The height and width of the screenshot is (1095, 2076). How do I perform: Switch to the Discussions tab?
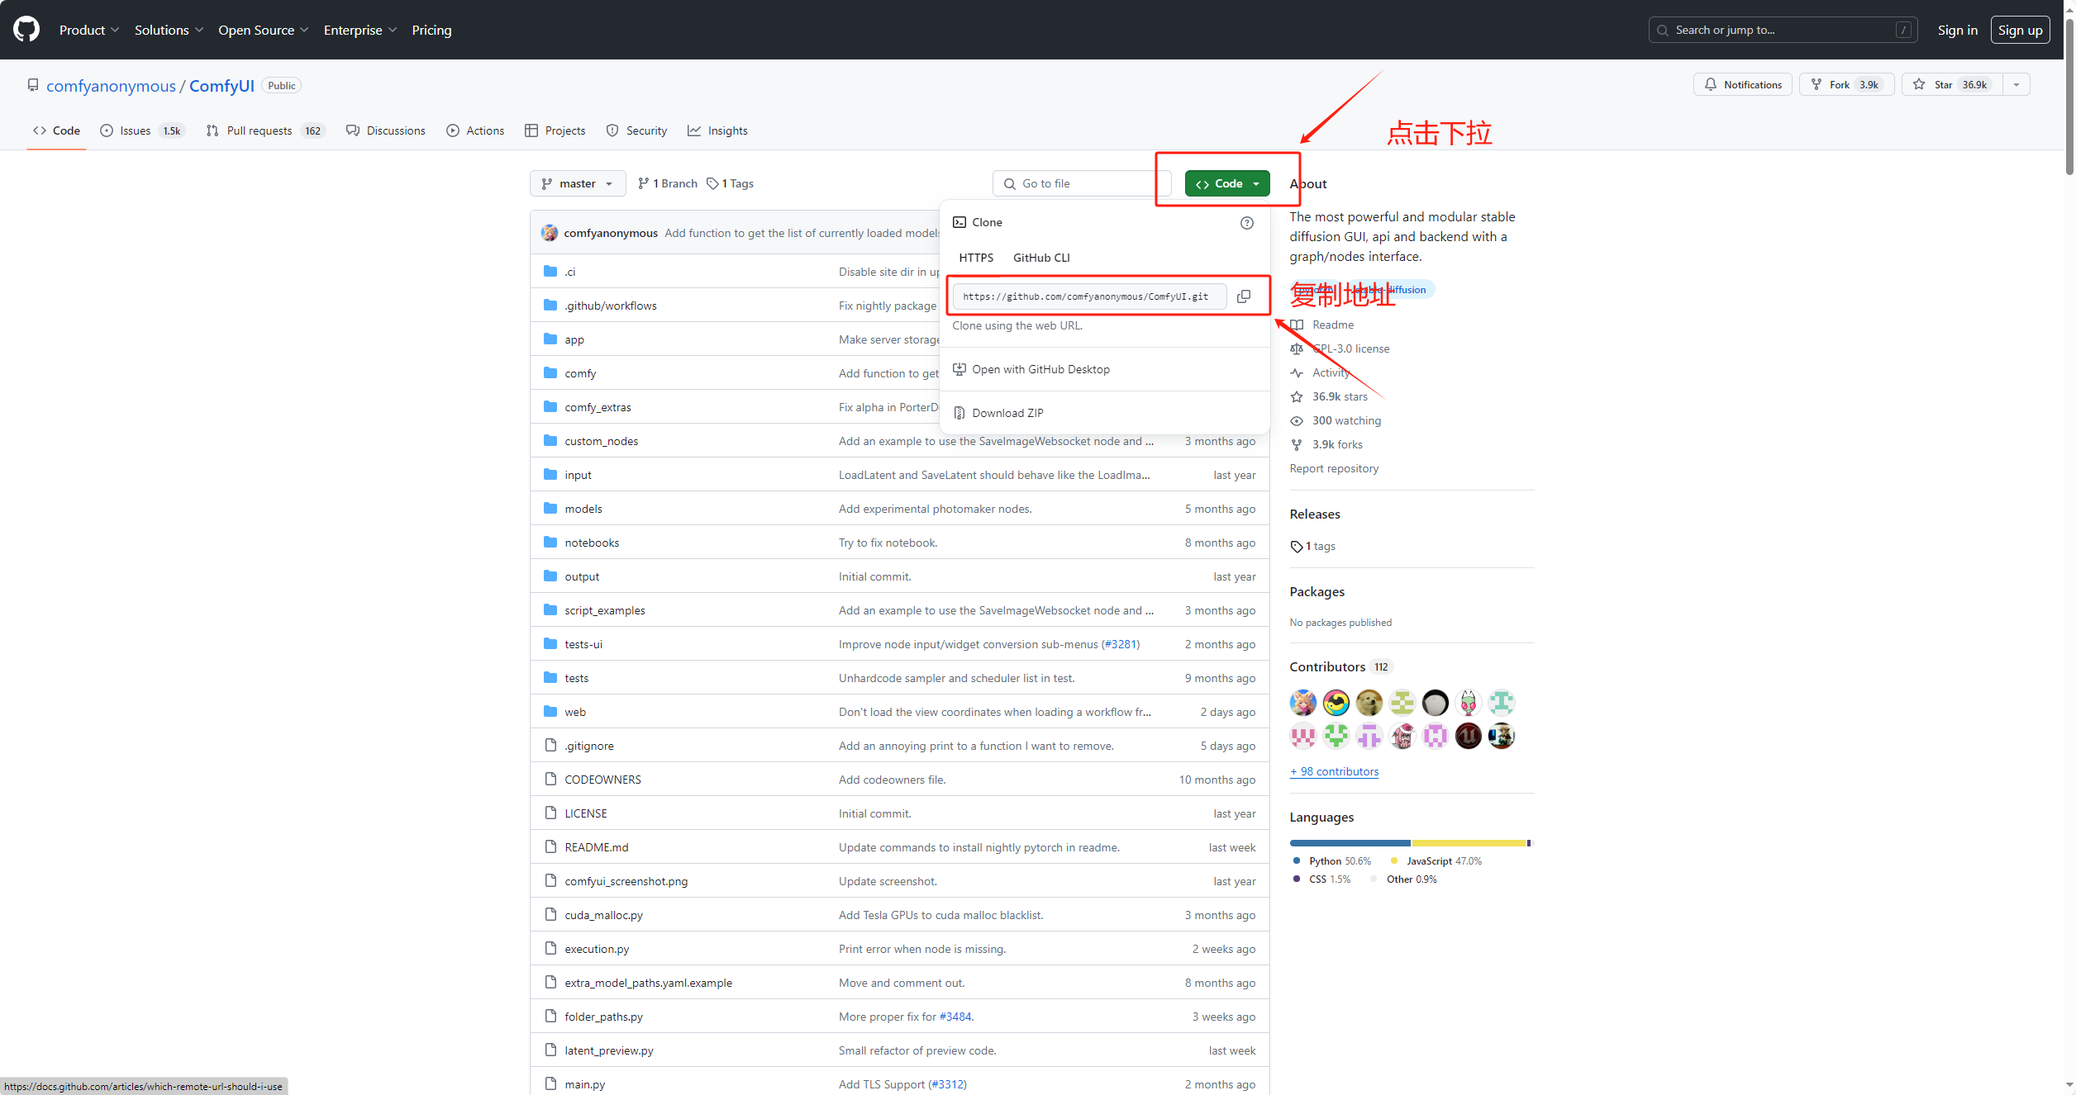click(386, 130)
